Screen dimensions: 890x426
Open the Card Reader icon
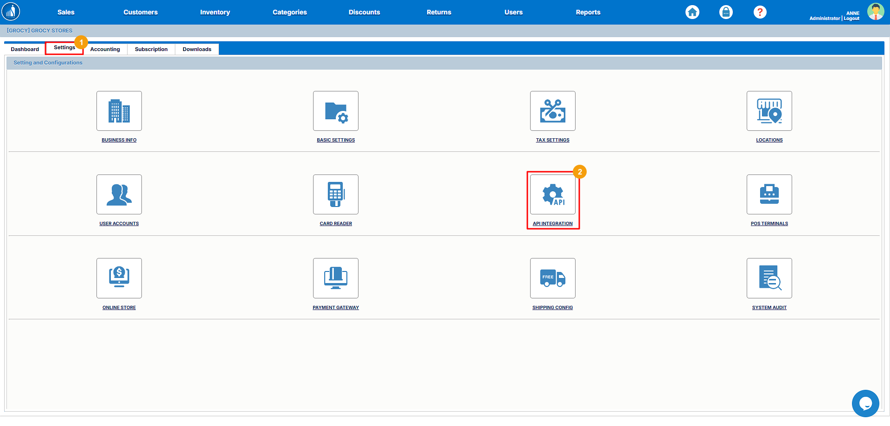pyautogui.click(x=335, y=194)
